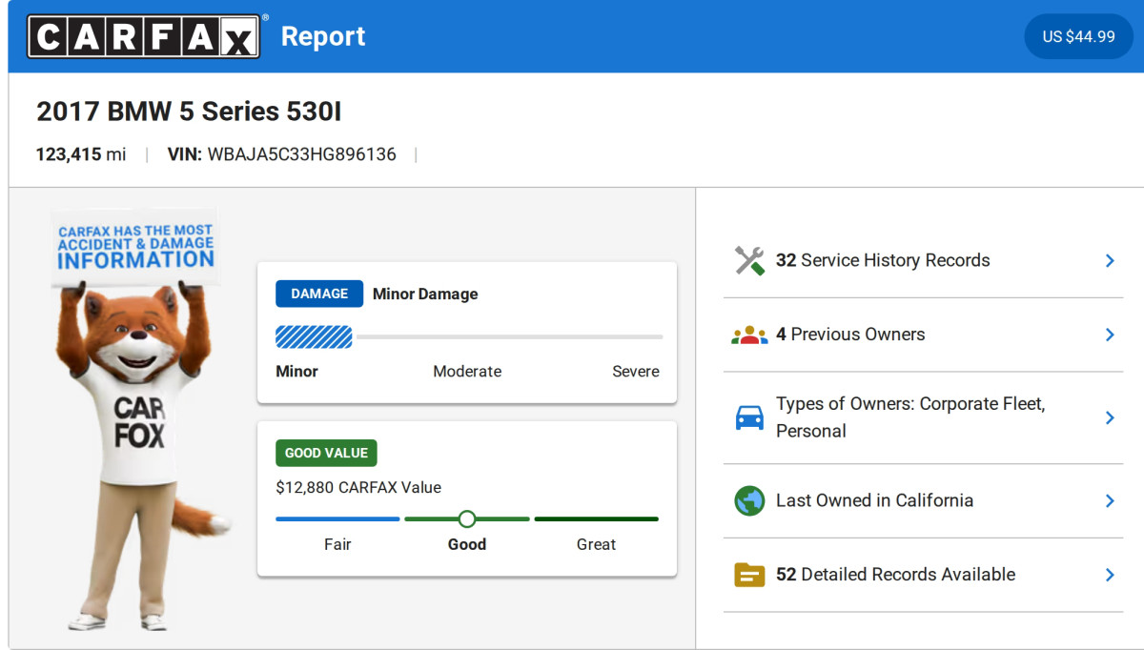Click the blue DAMAGE badge

tap(319, 294)
